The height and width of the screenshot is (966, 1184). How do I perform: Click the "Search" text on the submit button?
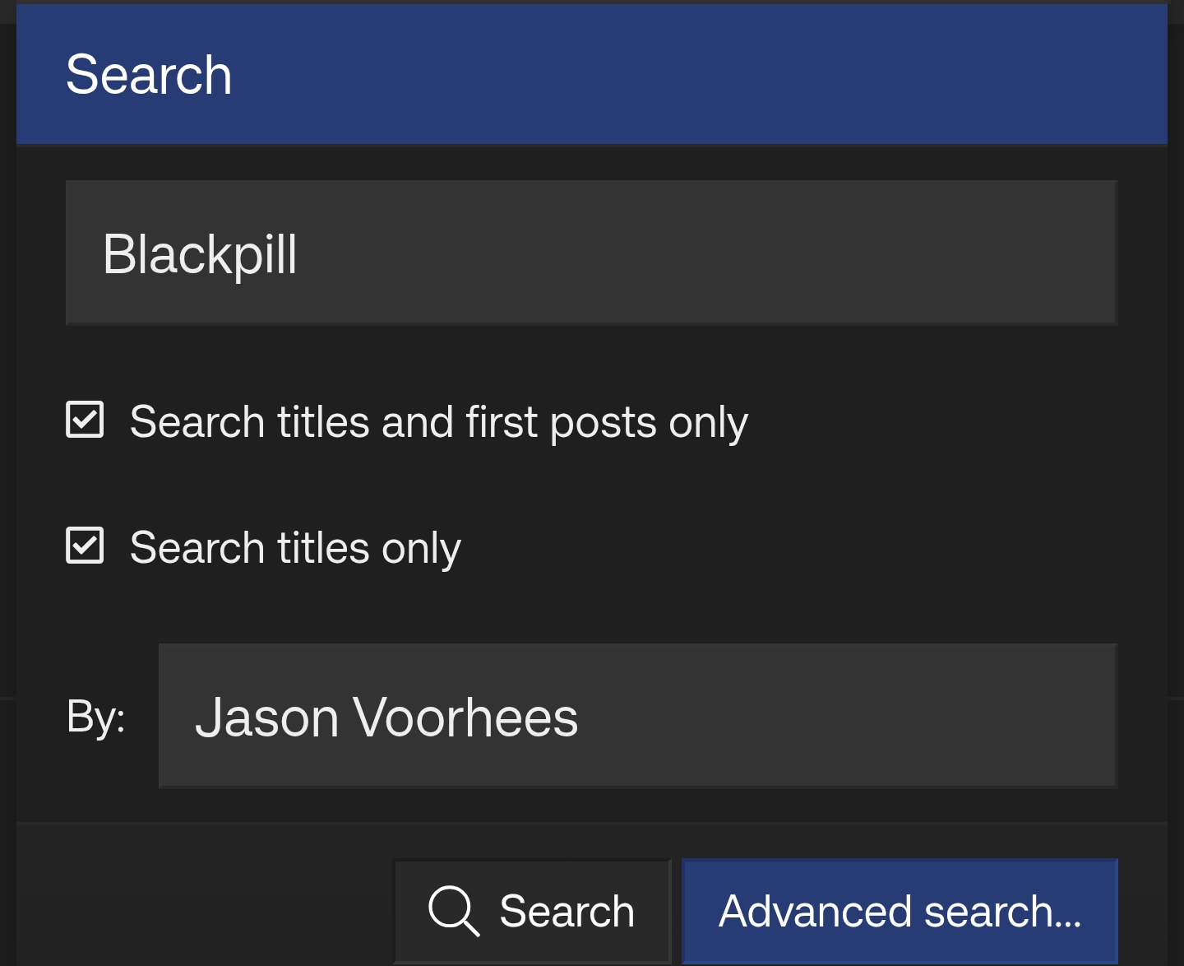(567, 912)
